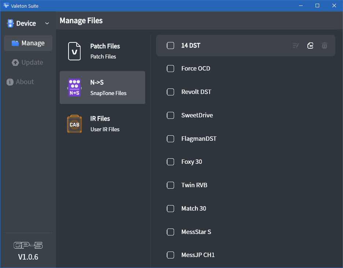Click the rename icon on 14 DST row
Screen dimensions: 343x268
(296, 46)
